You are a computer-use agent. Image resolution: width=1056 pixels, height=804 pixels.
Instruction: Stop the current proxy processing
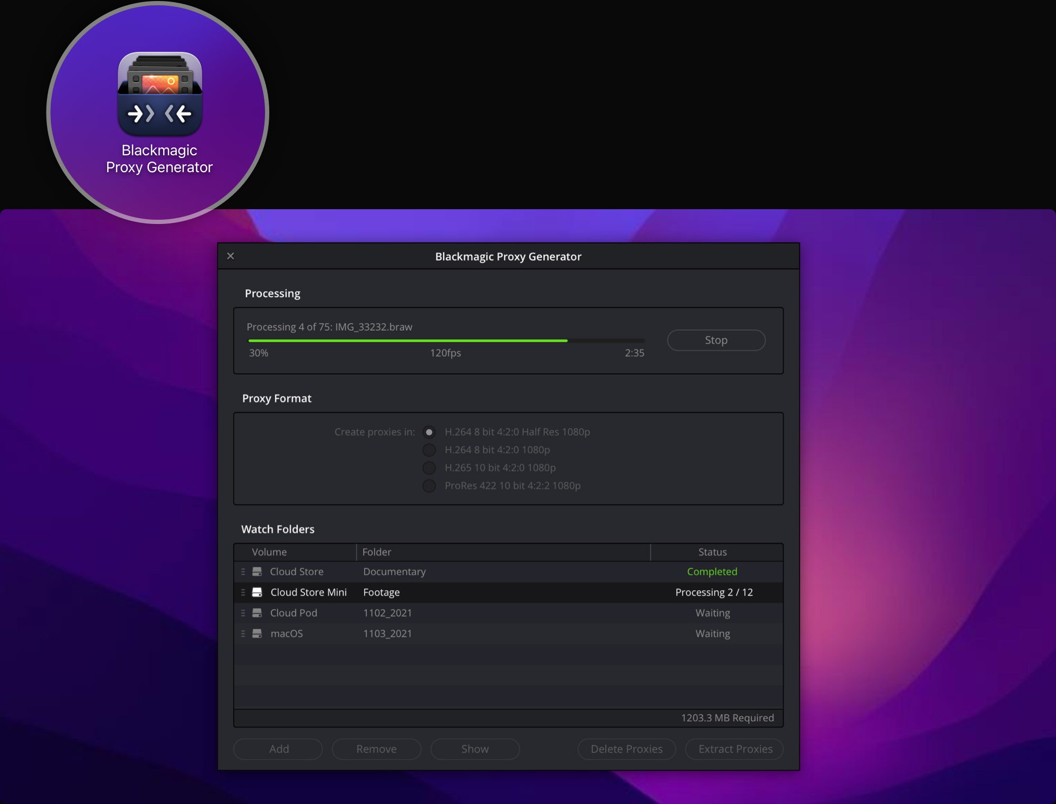click(x=716, y=340)
